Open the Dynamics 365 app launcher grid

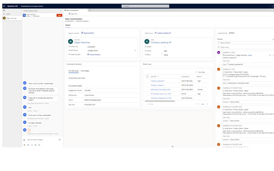[x=4, y=6]
